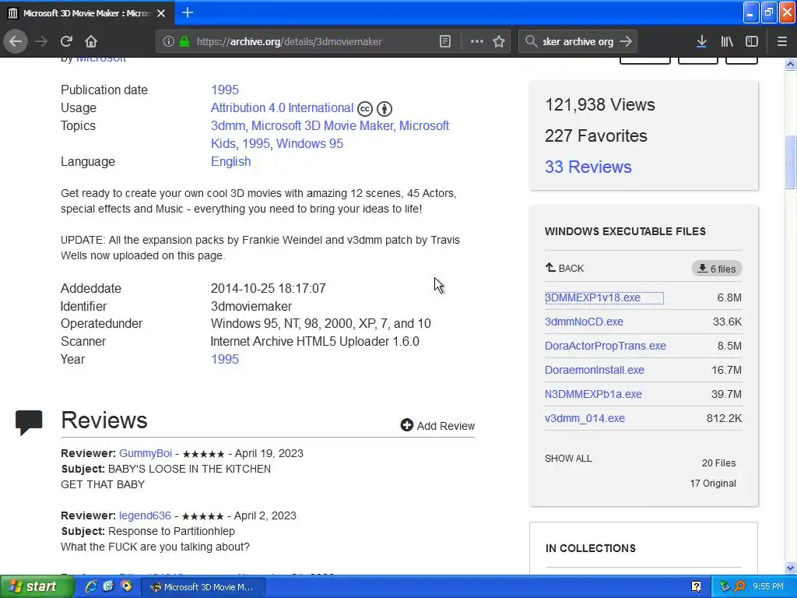The width and height of the screenshot is (797, 598).
Task: Show site information icon in address bar
Action: (168, 41)
